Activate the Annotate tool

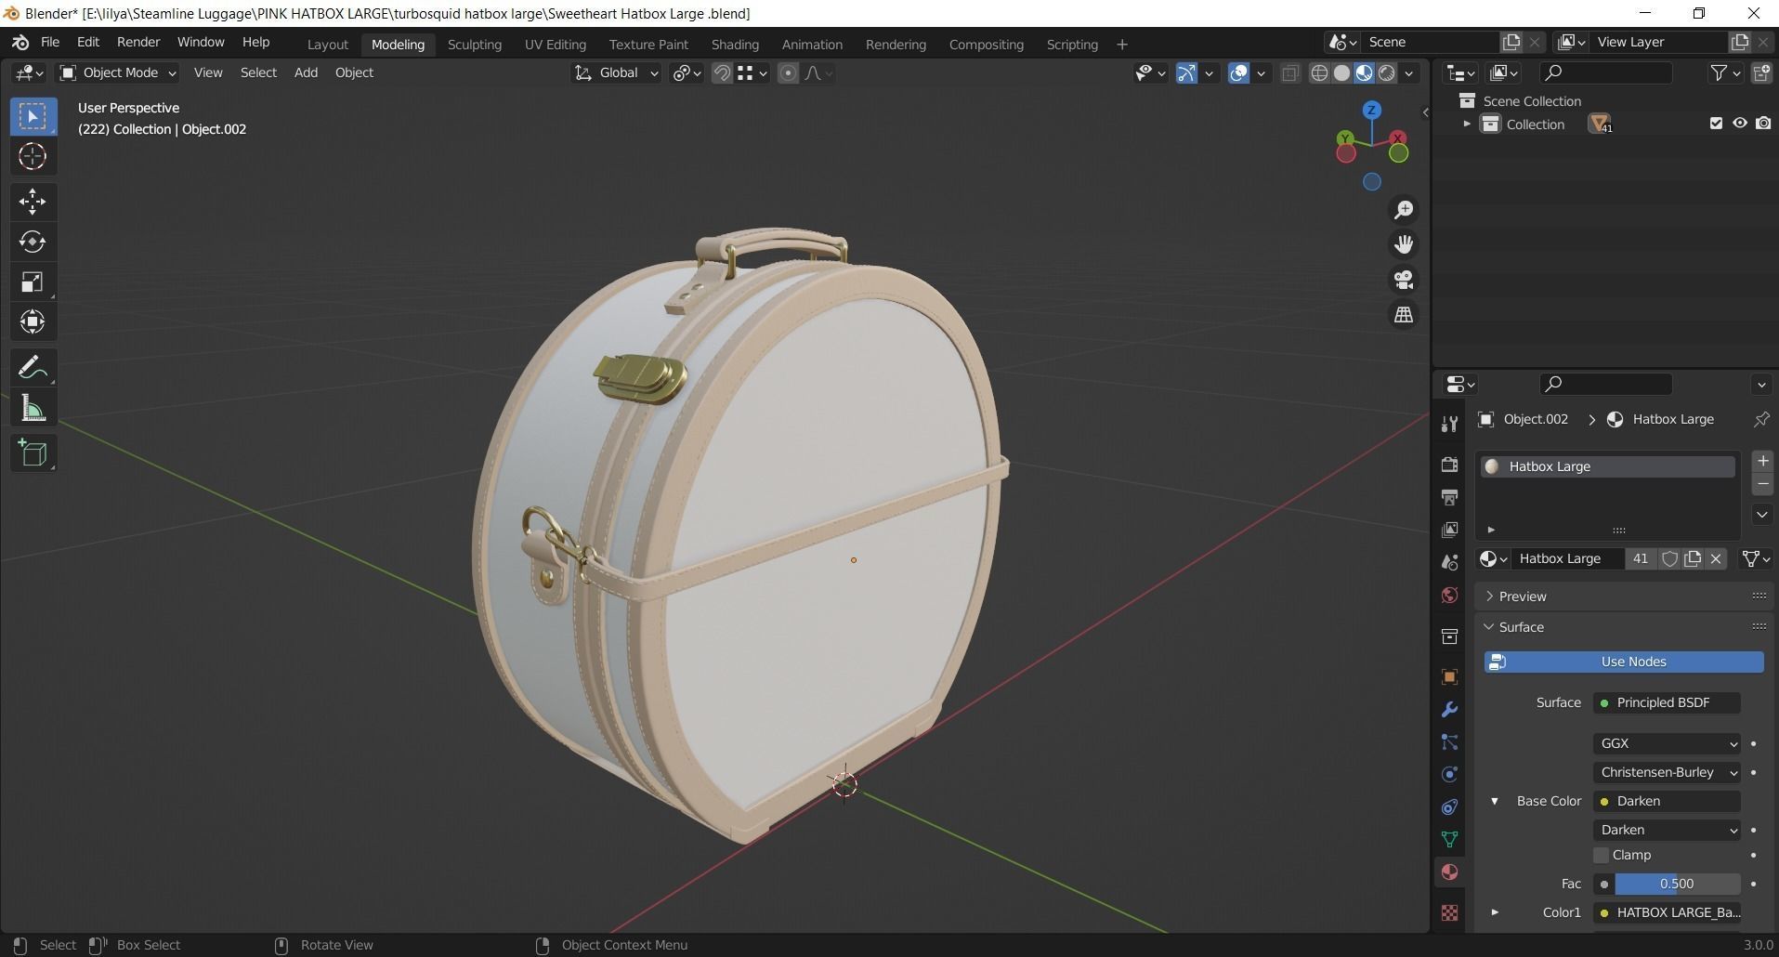coord(33,368)
